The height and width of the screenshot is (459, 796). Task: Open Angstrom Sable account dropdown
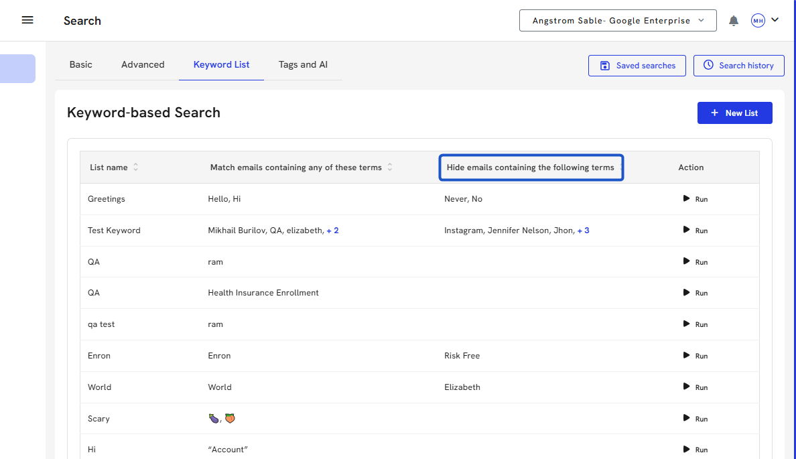[618, 21]
